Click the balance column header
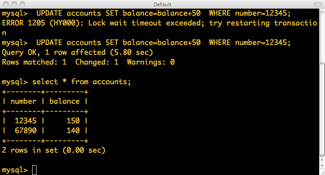325x175 pixels. [64, 101]
